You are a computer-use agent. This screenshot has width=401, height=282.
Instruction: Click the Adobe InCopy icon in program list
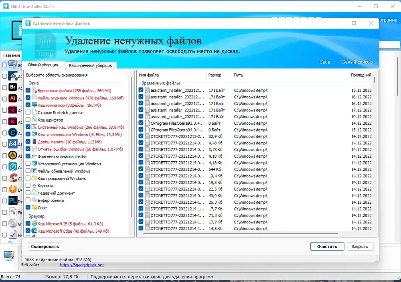[12, 110]
